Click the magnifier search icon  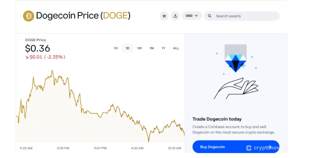[210, 16]
